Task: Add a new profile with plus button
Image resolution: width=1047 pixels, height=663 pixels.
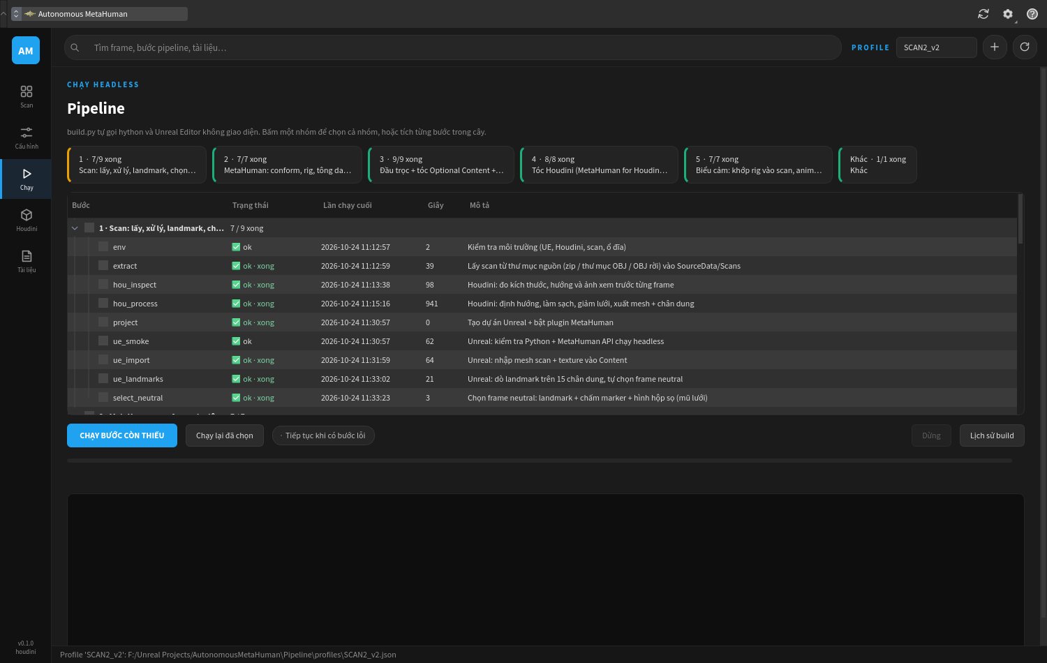Action: click(995, 47)
